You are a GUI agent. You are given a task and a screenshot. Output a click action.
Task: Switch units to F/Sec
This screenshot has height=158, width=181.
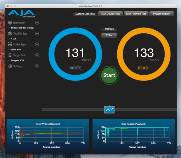coord(109,35)
